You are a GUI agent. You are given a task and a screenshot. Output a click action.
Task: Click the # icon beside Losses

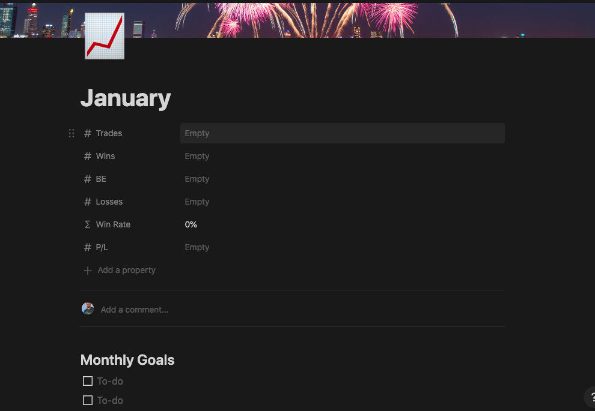pos(87,202)
